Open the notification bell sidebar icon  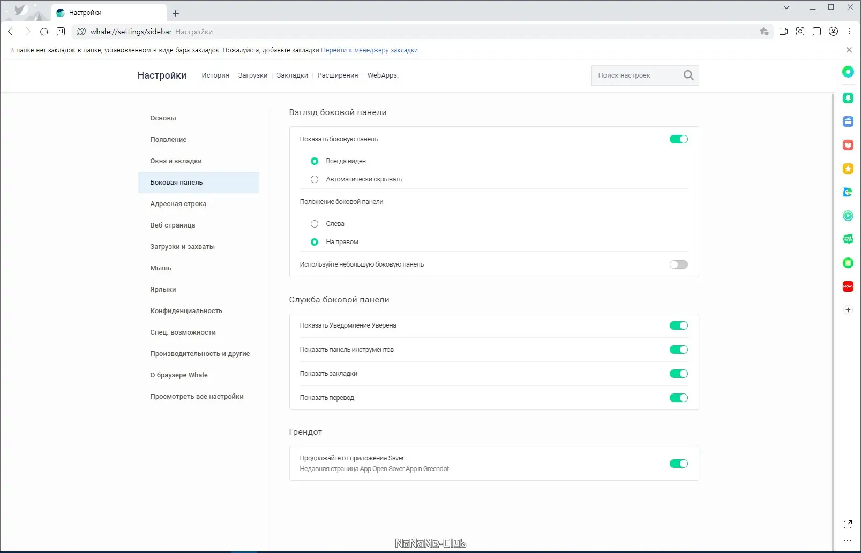tap(848, 98)
